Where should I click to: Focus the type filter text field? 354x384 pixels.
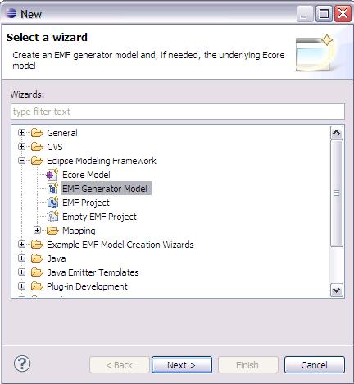tap(178, 112)
